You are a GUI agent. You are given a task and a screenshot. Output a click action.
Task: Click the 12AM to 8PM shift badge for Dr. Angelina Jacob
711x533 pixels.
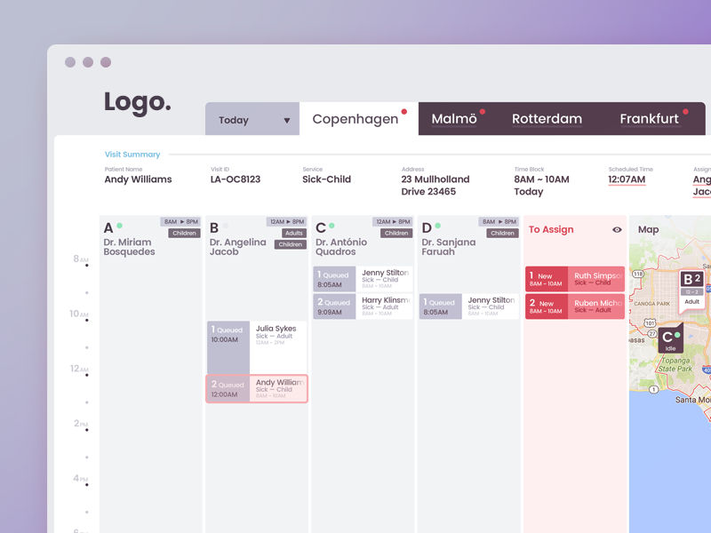pyautogui.click(x=286, y=222)
